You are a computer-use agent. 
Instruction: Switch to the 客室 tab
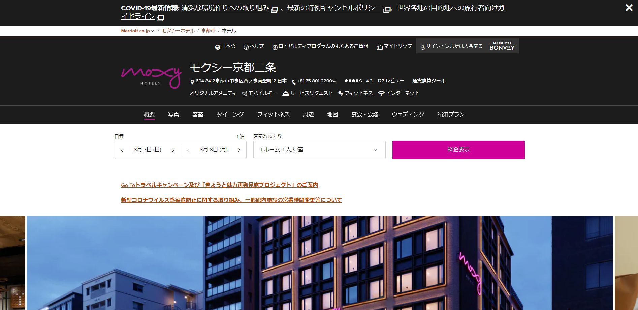click(x=198, y=114)
